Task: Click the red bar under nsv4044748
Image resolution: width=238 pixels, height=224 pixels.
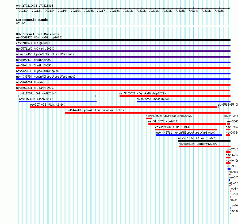Action: (148, 113)
